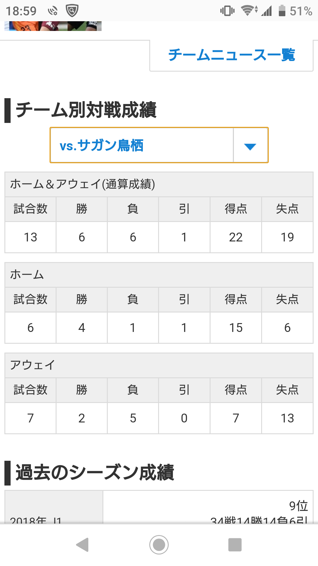Tap the shield icon in status bar
Screen dimensions: 318x566
72,11
